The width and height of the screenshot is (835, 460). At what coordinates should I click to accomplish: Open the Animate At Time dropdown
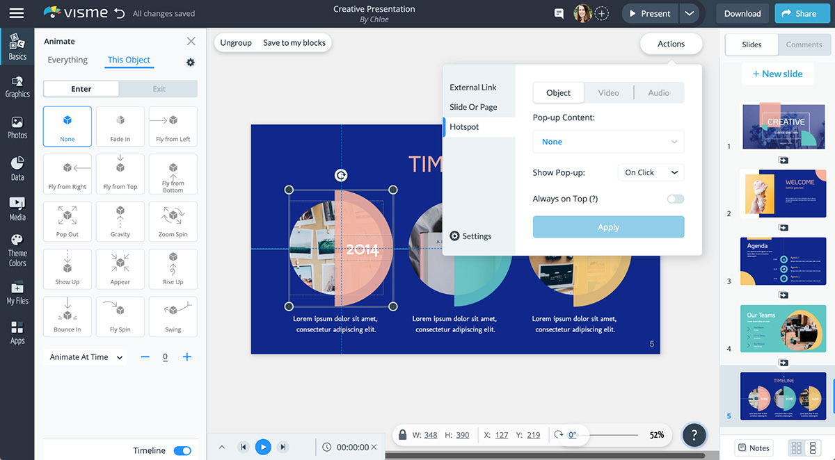click(x=86, y=357)
